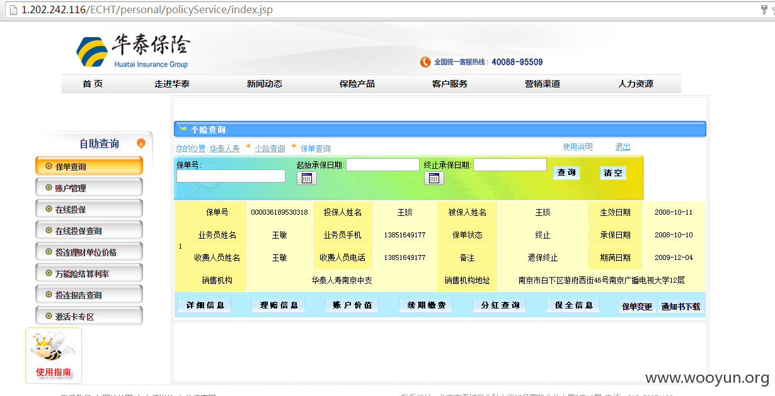Open 营销渠道 navigation item

click(542, 84)
